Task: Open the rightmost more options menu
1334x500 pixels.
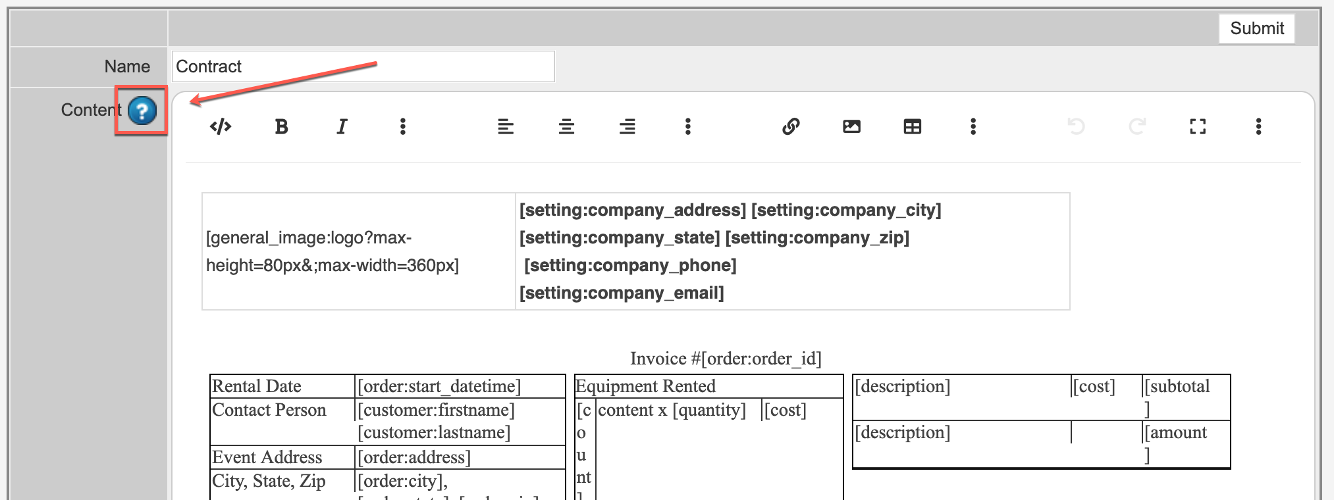Action: click(1258, 126)
